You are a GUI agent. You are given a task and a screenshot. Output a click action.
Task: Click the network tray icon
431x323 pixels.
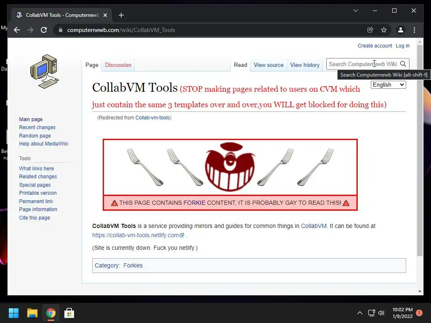coord(371,313)
